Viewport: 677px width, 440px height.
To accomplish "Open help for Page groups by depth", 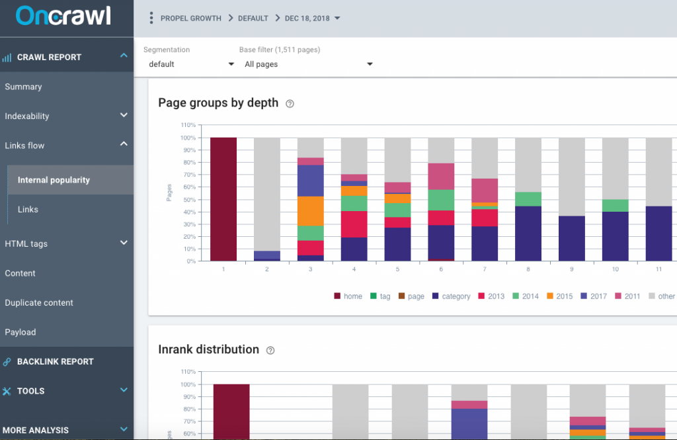I will tap(290, 104).
